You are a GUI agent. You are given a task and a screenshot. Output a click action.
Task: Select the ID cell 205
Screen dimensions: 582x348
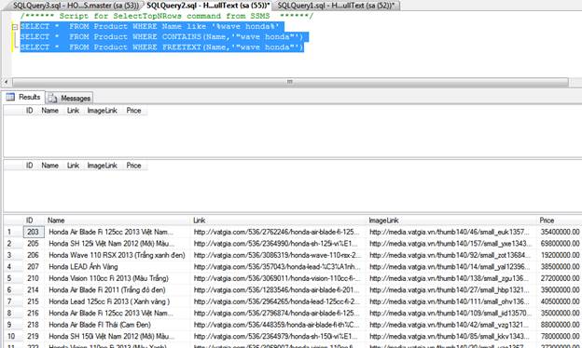point(34,244)
